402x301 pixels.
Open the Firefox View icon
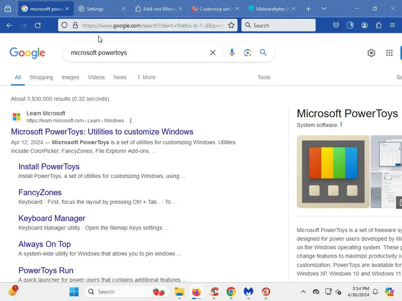point(8,9)
